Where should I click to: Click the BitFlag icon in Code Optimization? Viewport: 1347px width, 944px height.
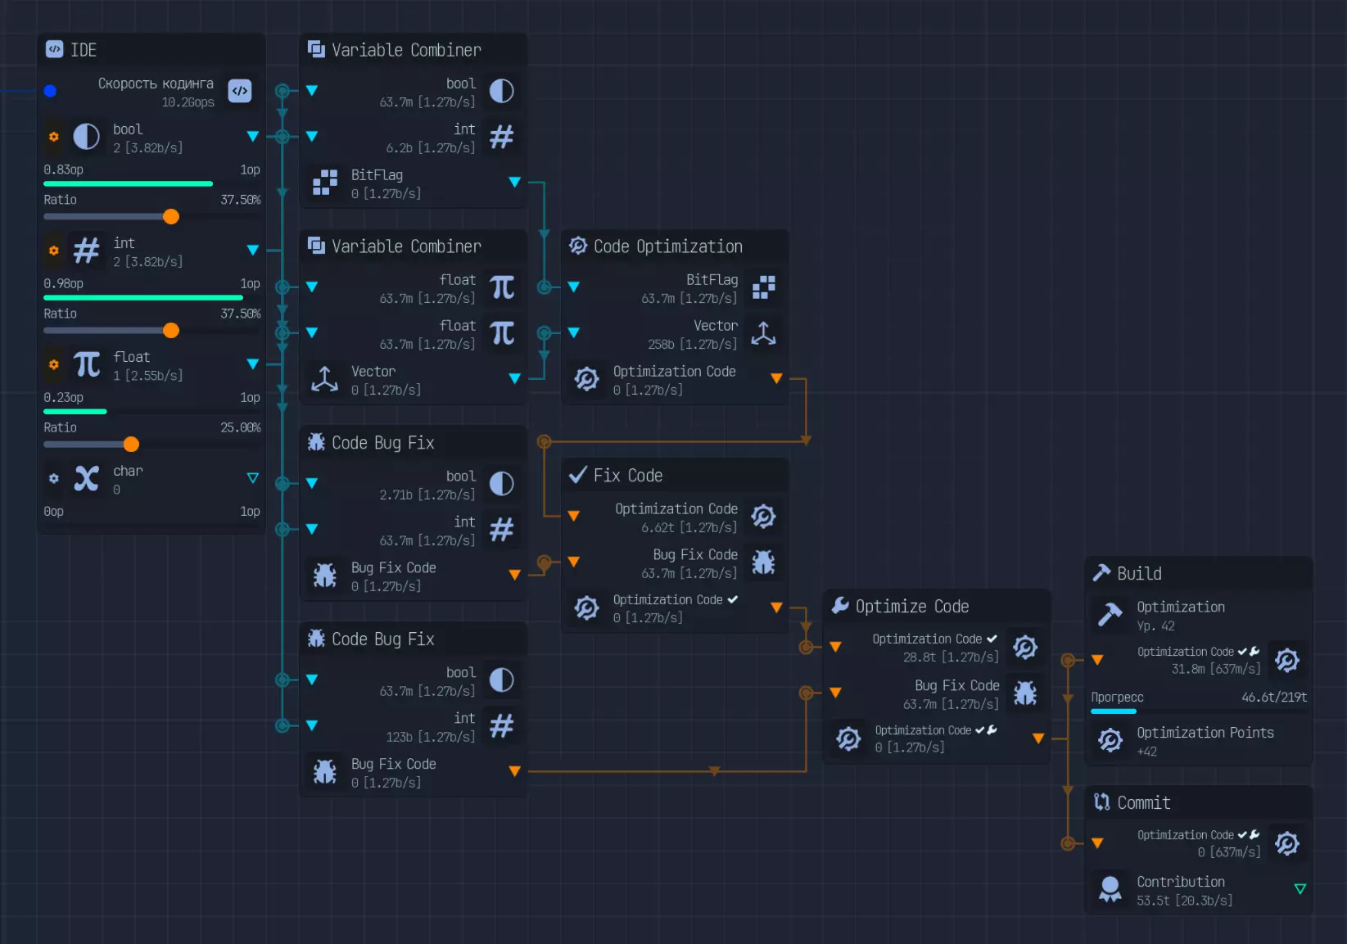tap(764, 287)
